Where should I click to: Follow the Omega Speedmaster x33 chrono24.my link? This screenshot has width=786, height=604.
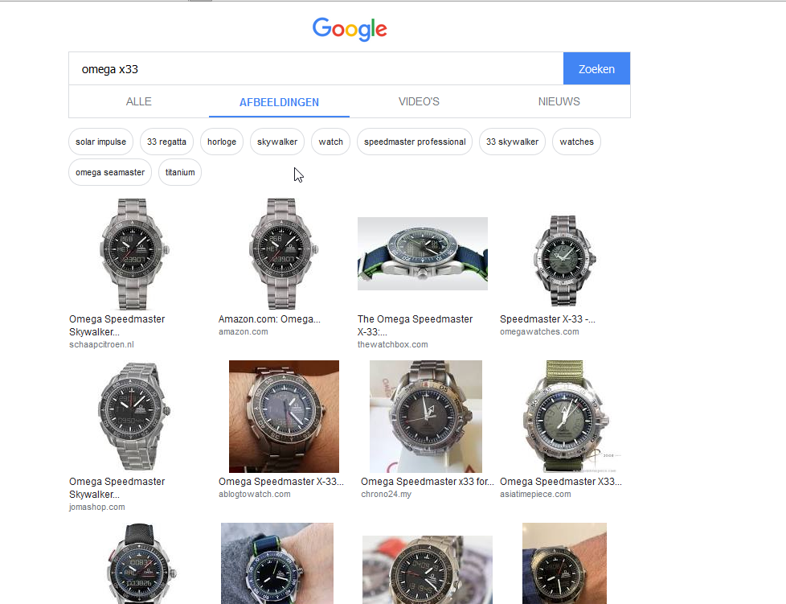428,482
